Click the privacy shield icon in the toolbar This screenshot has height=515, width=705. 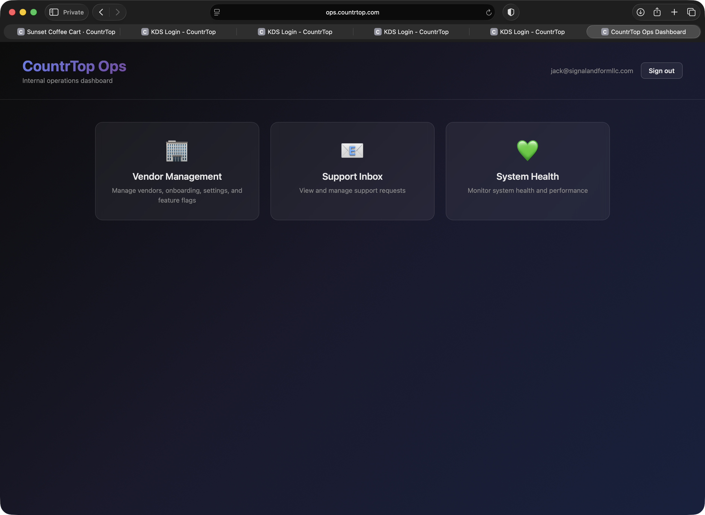[511, 12]
